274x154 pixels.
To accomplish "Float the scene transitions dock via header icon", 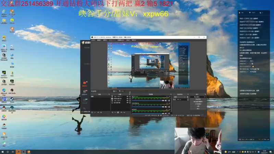I will 188,94.
